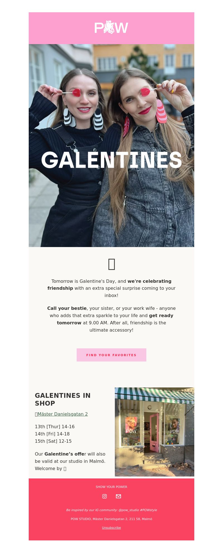Open the POW storefront photo
This screenshot has width=223, height=558.
coord(154,432)
